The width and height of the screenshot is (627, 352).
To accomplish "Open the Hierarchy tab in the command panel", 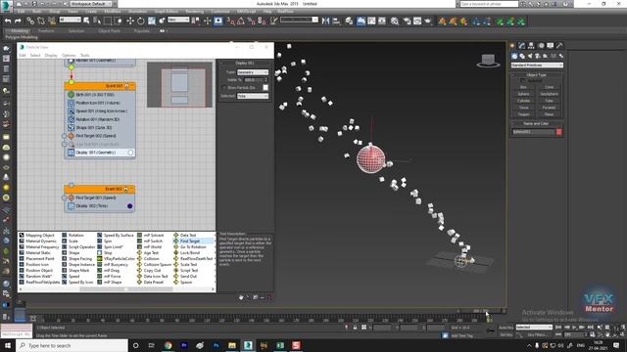I will pyautogui.click(x=531, y=46).
